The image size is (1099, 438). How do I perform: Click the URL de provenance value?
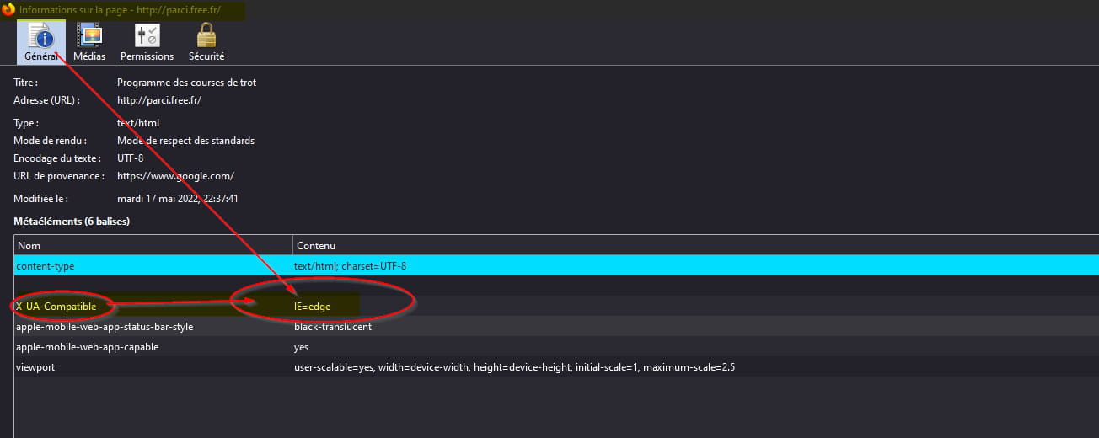point(175,176)
